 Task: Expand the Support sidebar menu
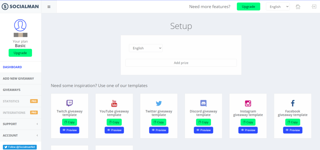click(20, 124)
